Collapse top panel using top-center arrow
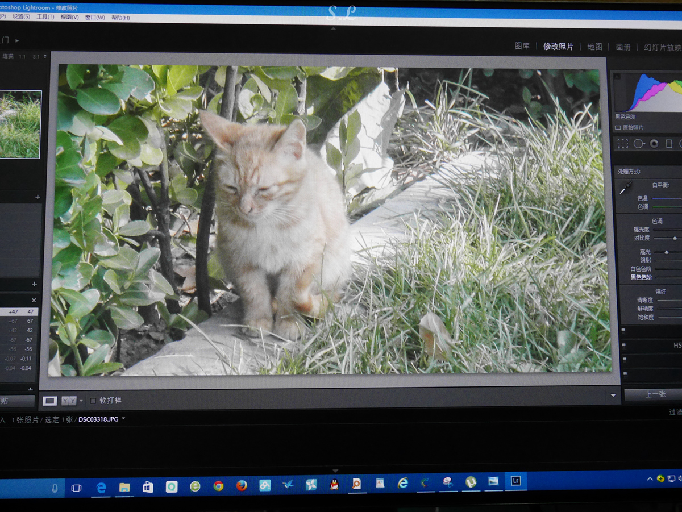 334,28
